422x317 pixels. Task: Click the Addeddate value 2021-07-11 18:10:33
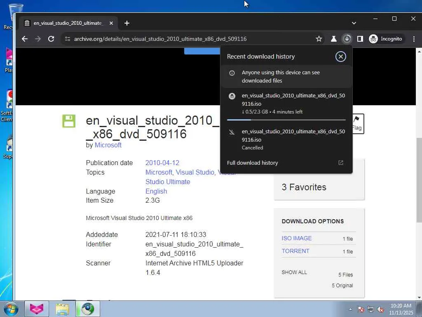(x=176, y=234)
